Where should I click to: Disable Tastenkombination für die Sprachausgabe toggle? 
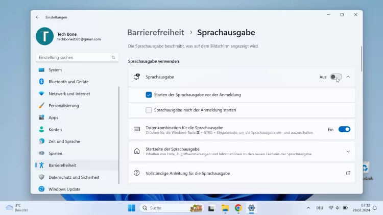[344, 129]
